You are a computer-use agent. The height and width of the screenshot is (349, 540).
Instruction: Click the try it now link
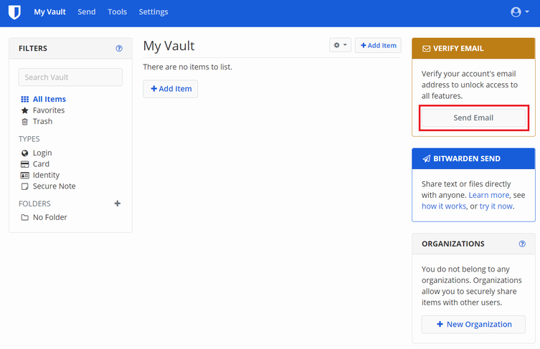(496, 206)
